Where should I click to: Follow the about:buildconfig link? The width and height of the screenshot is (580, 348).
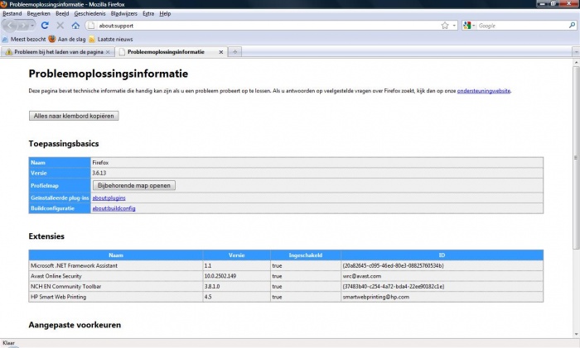[114, 208]
